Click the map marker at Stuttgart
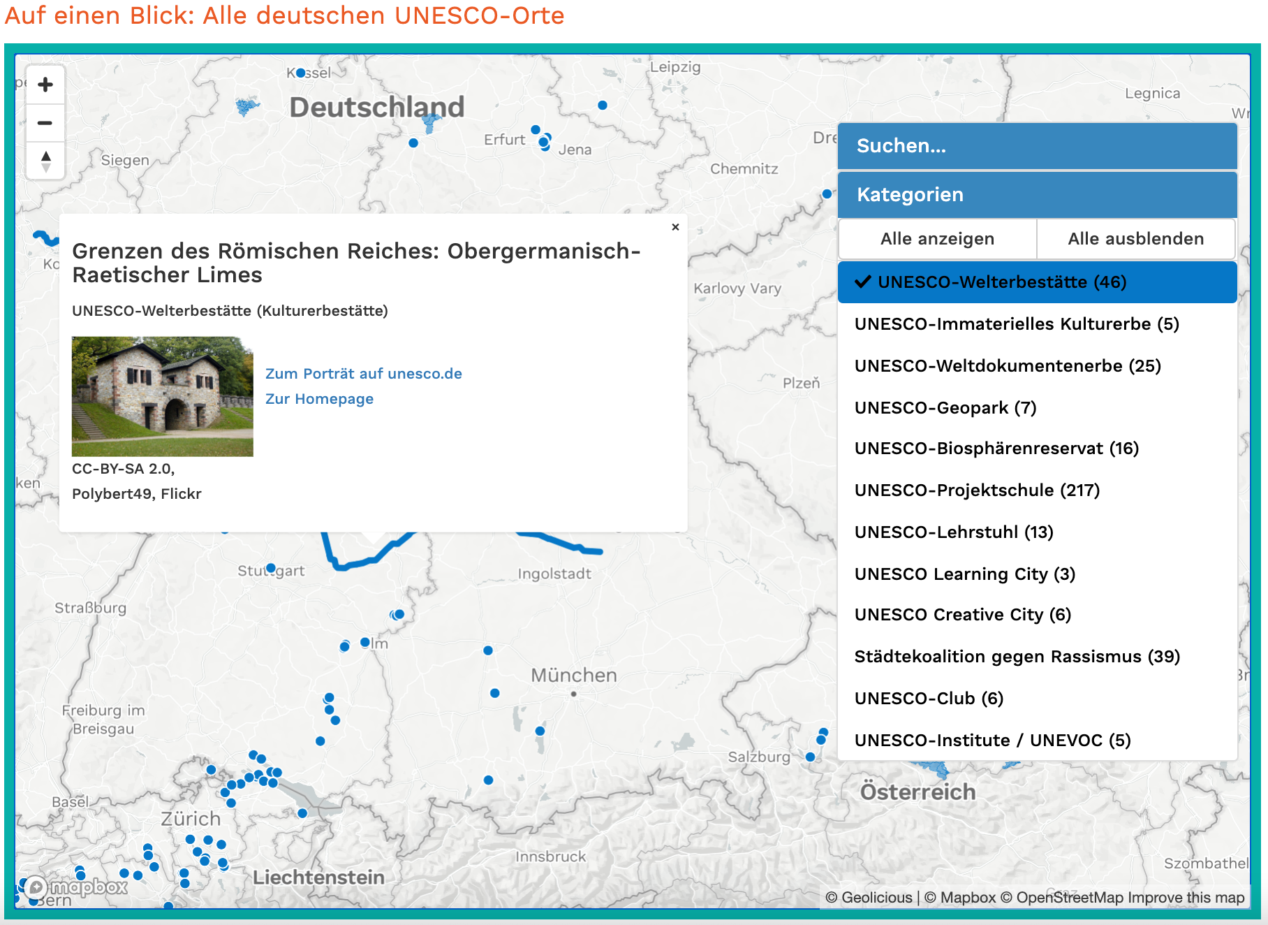Viewport: 1268px width, 925px height. (271, 568)
